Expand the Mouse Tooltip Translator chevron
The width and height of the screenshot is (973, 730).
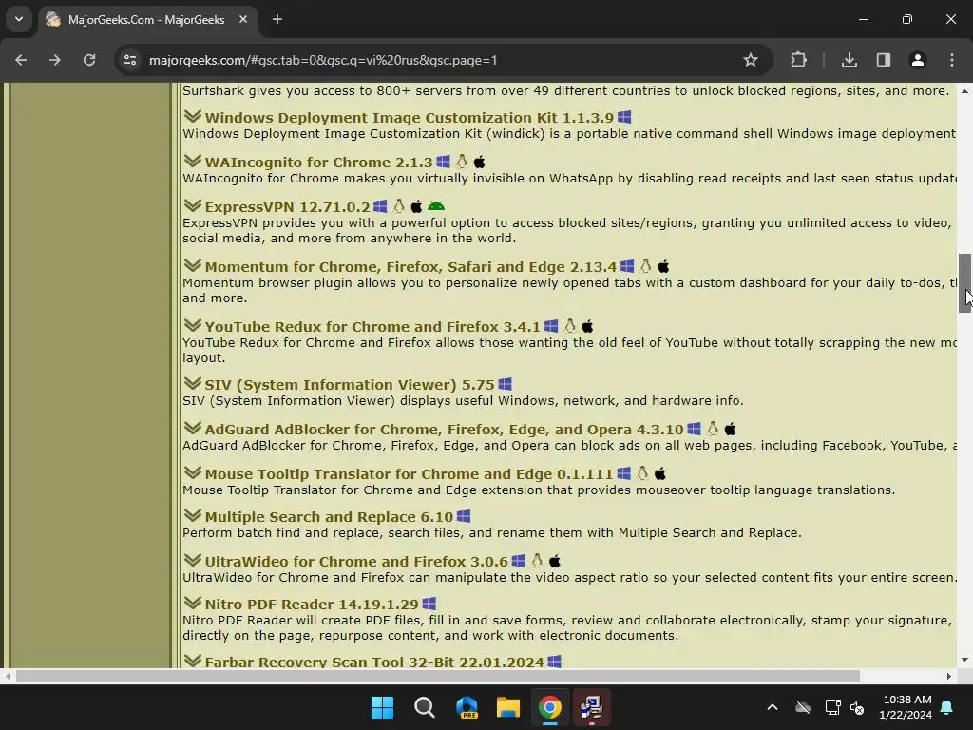pyautogui.click(x=192, y=472)
